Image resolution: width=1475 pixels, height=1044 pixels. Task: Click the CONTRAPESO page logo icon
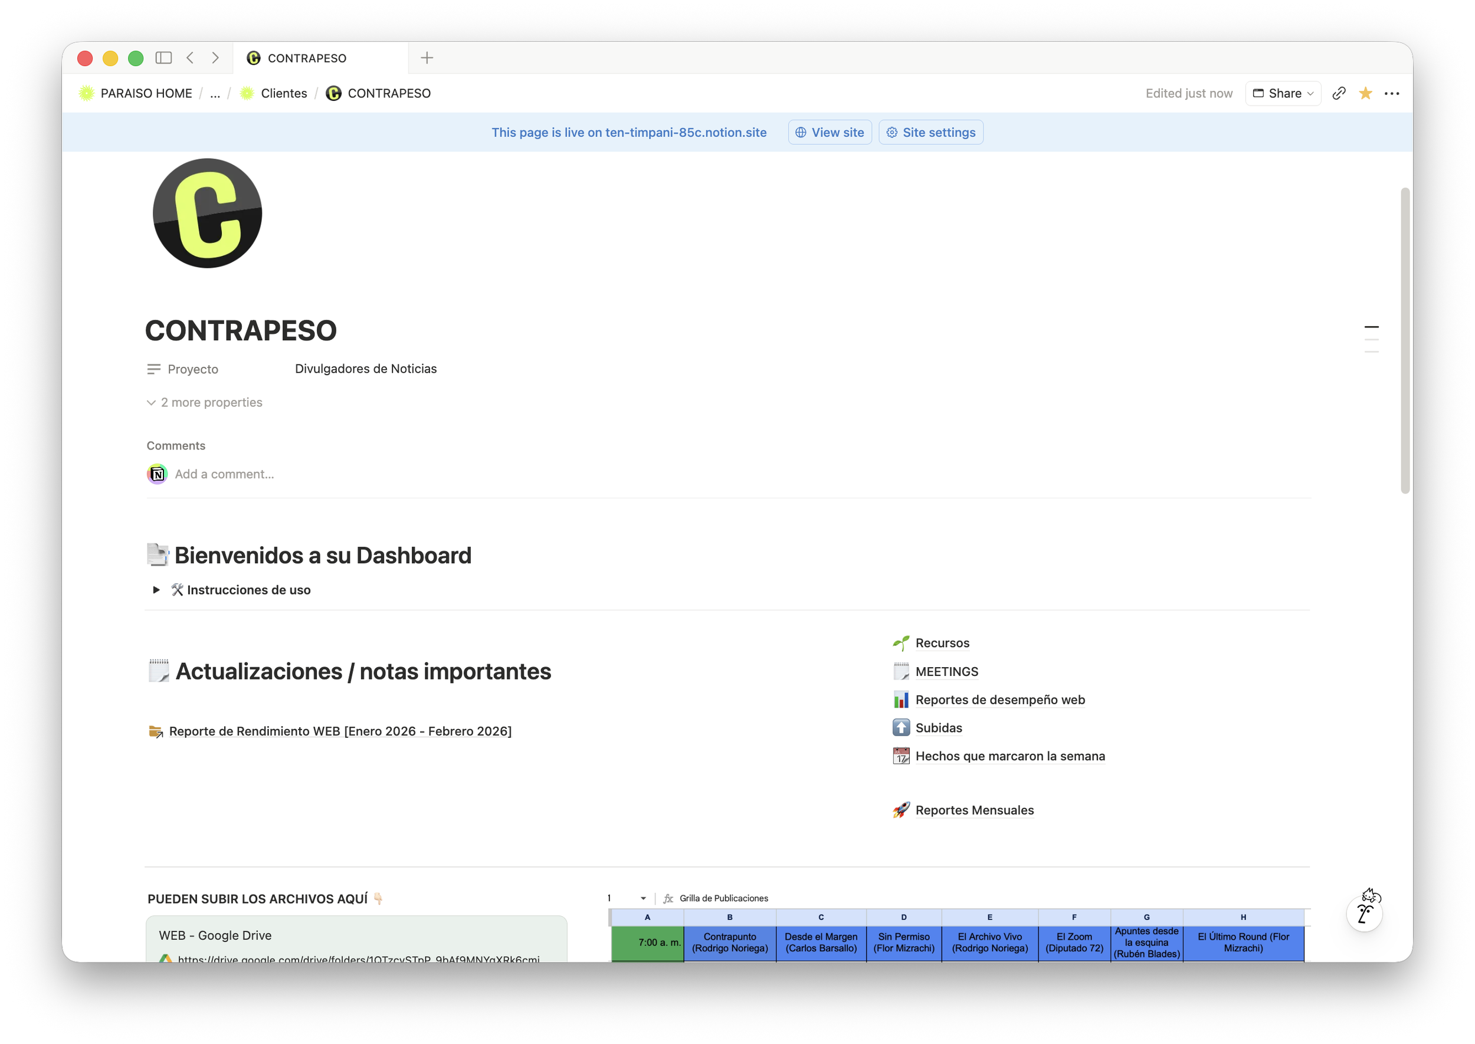pos(207,214)
